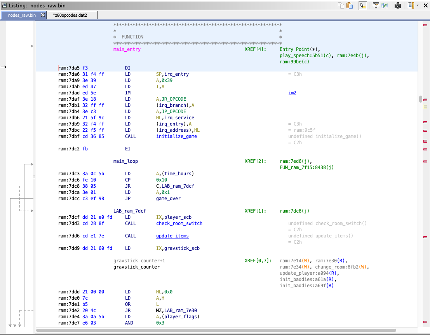
Task: Click the Listing margin display icon
Action: [x=411, y=5]
